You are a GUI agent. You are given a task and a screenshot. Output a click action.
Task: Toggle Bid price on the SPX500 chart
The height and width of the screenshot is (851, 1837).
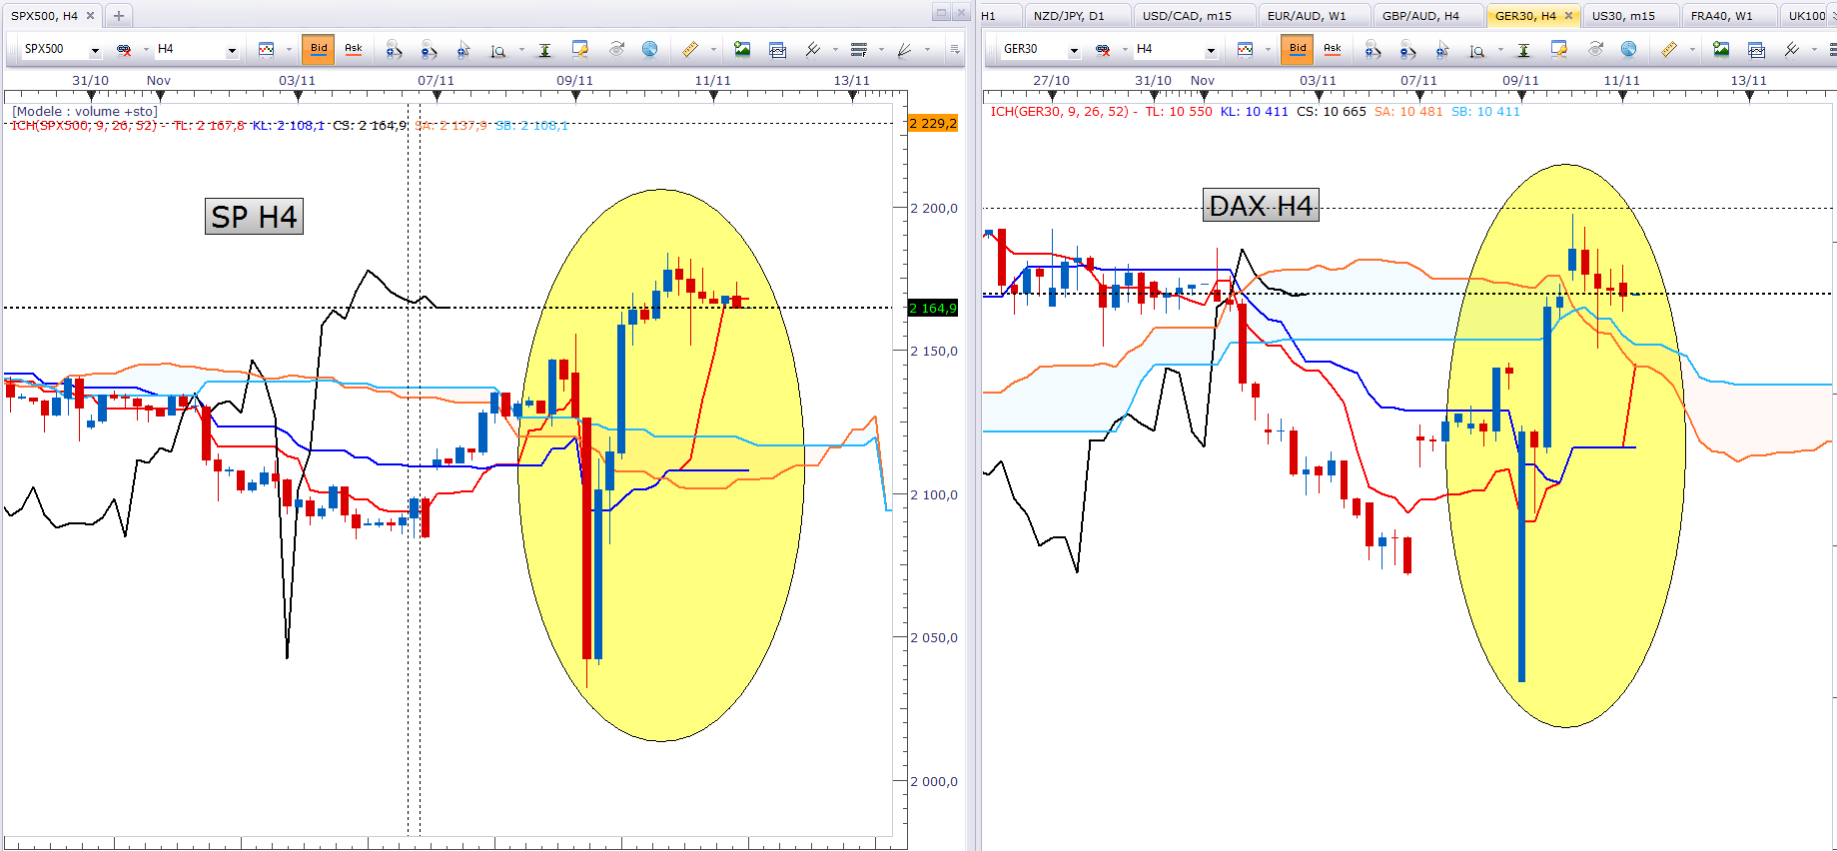(319, 49)
